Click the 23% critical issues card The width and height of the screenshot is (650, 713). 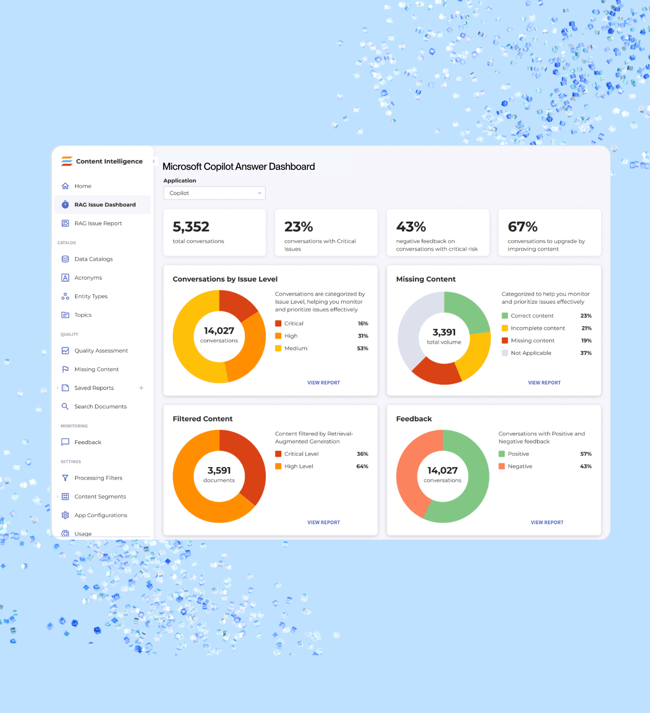pyautogui.click(x=326, y=233)
